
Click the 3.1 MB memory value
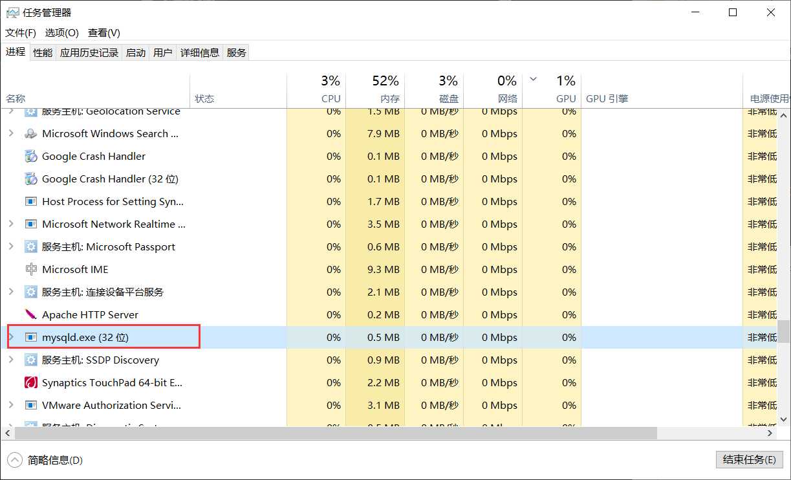pyautogui.click(x=383, y=406)
